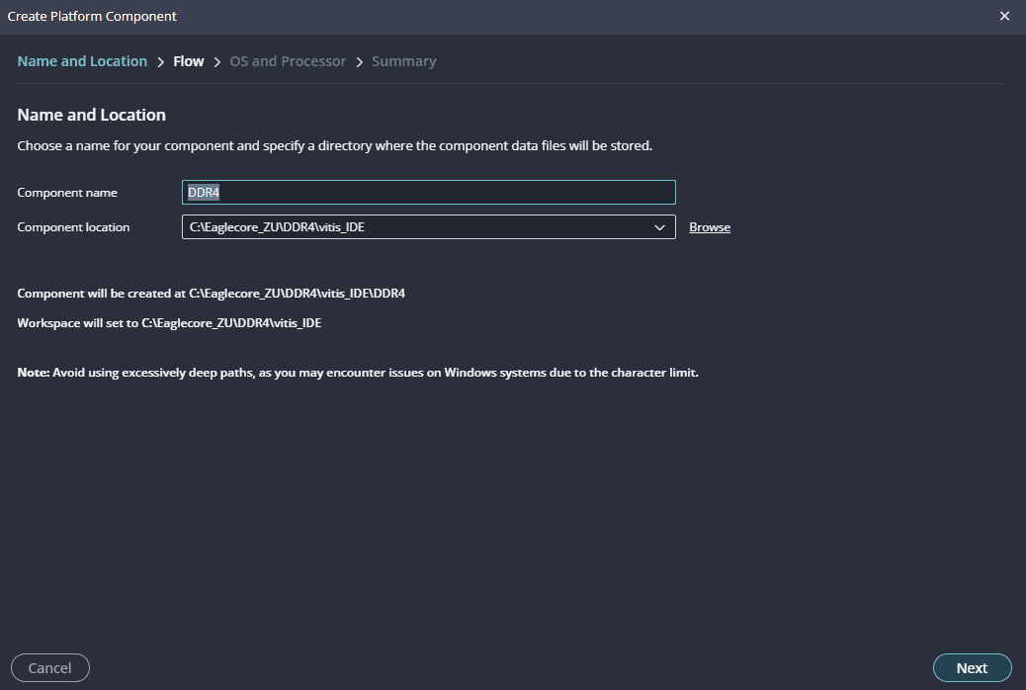Proceed with the Next button
The width and height of the screenshot is (1026, 690).
point(972,668)
